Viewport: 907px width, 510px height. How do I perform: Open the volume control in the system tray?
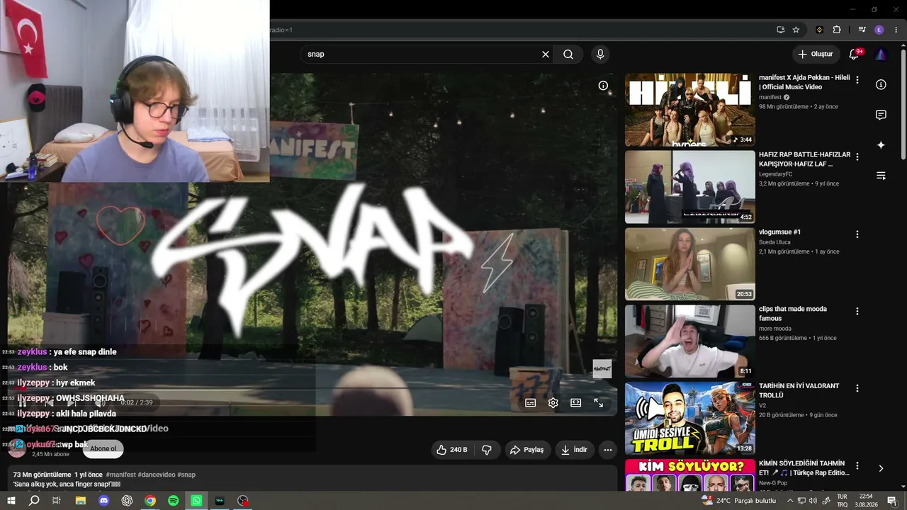[813, 501]
